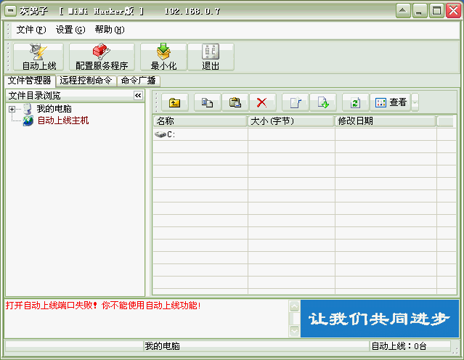Switch to the 远程控制命令 tab
This screenshot has width=464, height=360.
click(86, 81)
